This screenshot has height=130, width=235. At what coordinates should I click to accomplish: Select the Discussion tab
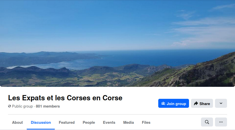click(x=41, y=122)
